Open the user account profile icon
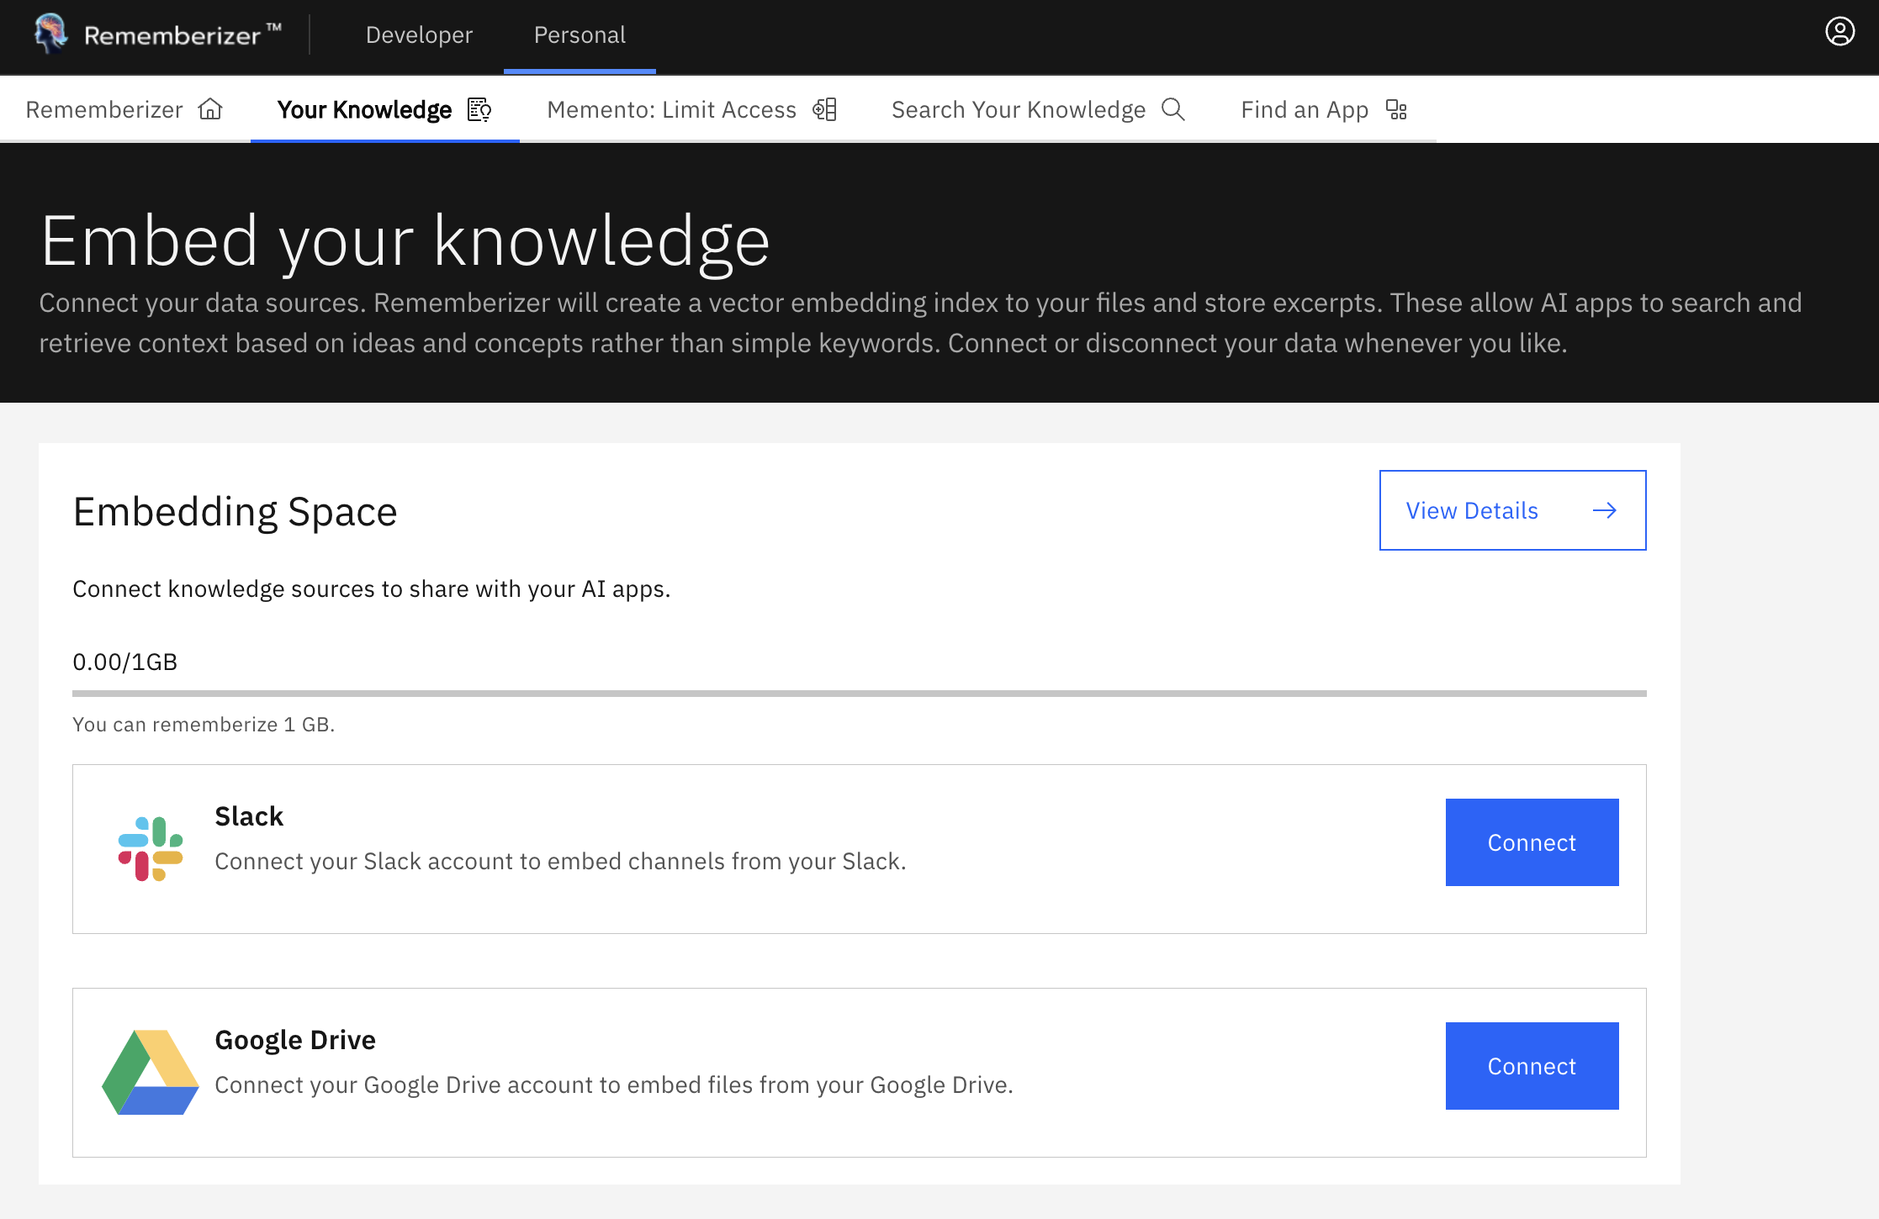1879x1219 pixels. point(1839,32)
